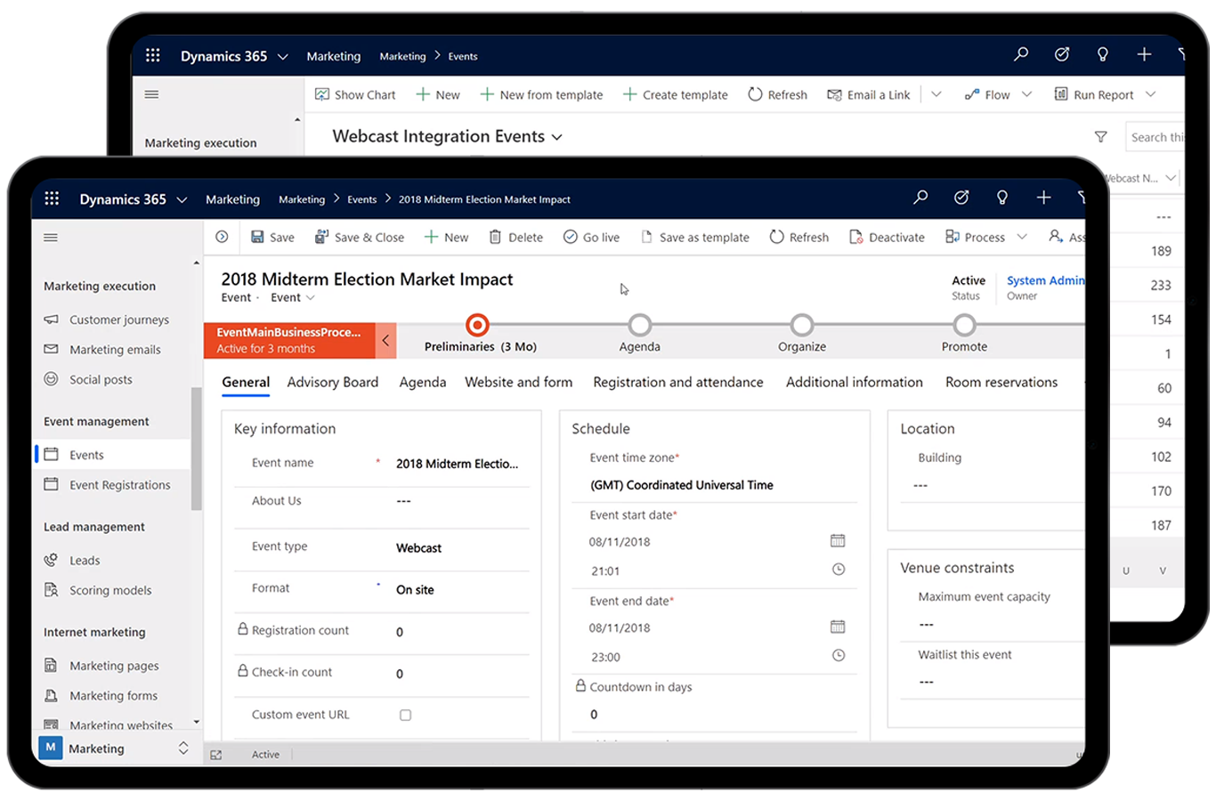Switch to the Agenda tab
The image size is (1216, 801).
[x=422, y=382]
